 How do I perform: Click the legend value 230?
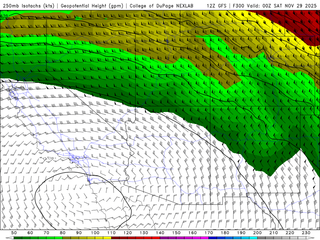pyautogui.click(x=306, y=233)
